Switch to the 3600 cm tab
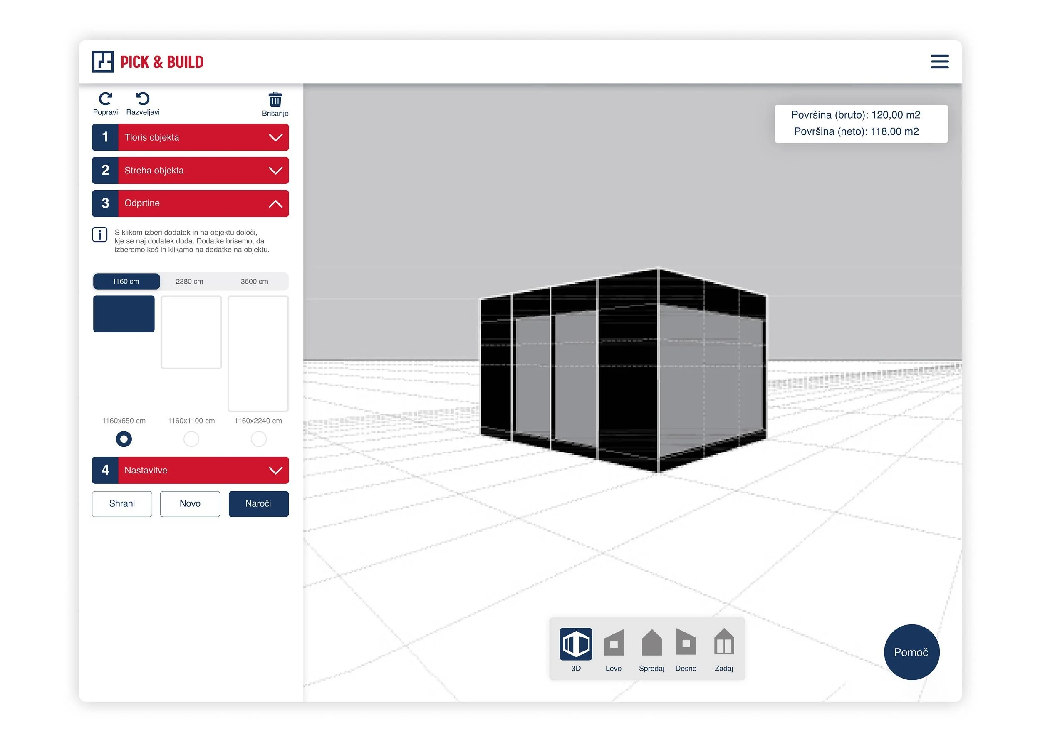The height and width of the screenshot is (743, 1040). point(255,281)
